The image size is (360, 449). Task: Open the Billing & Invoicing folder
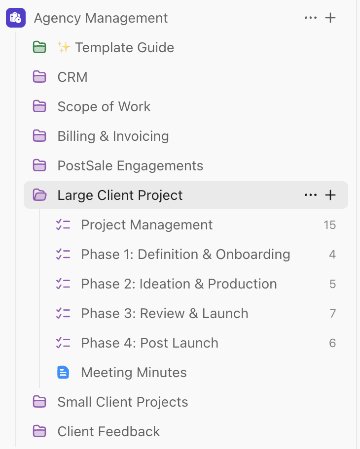point(113,136)
